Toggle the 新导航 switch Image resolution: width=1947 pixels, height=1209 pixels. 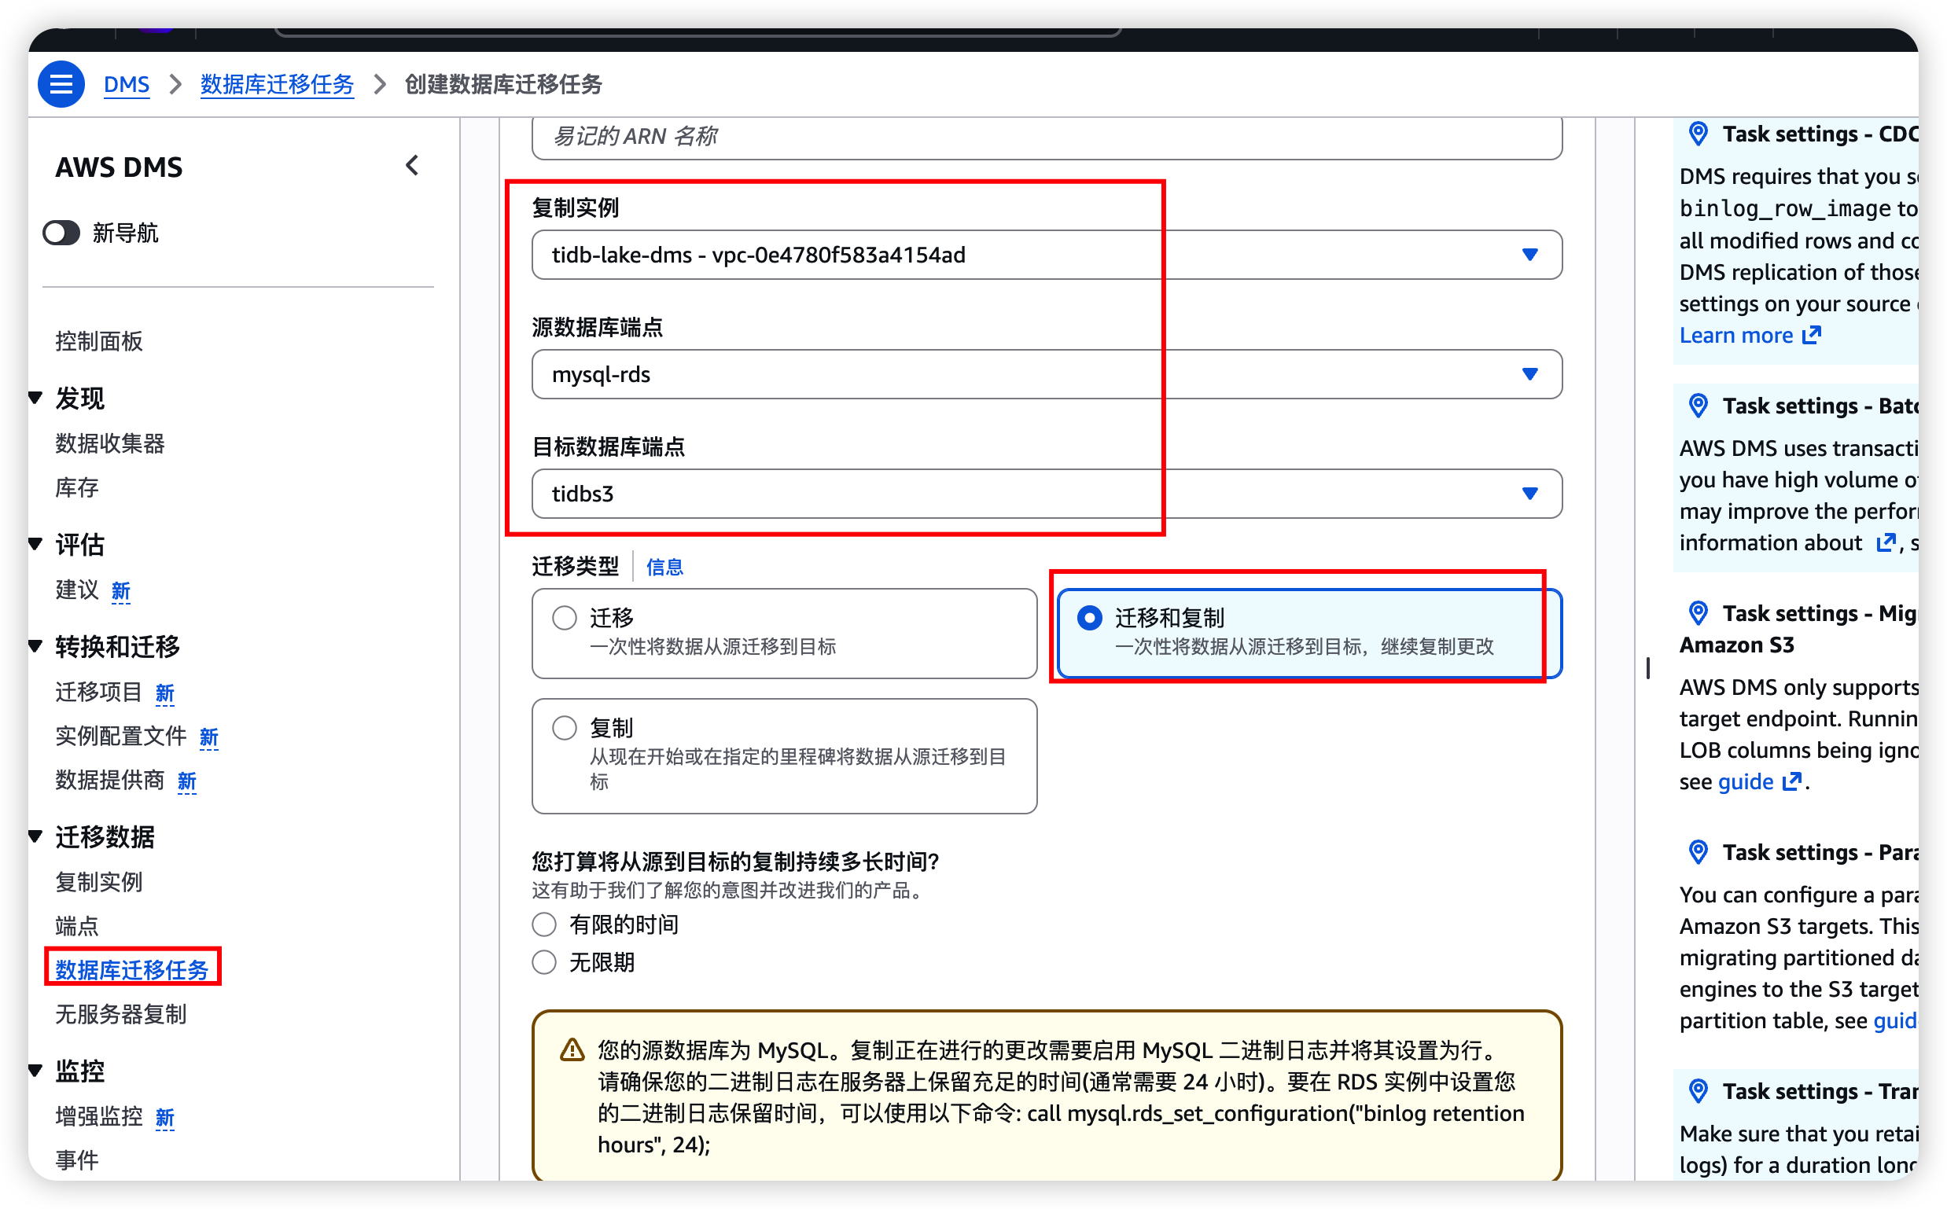point(61,233)
